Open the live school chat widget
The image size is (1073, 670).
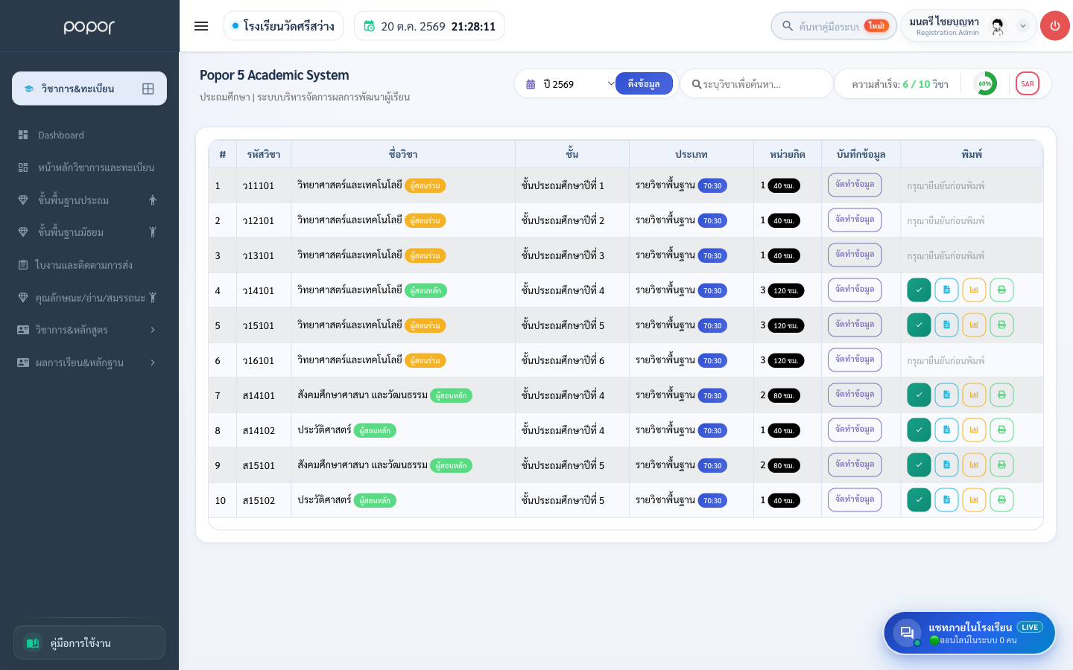click(x=969, y=633)
